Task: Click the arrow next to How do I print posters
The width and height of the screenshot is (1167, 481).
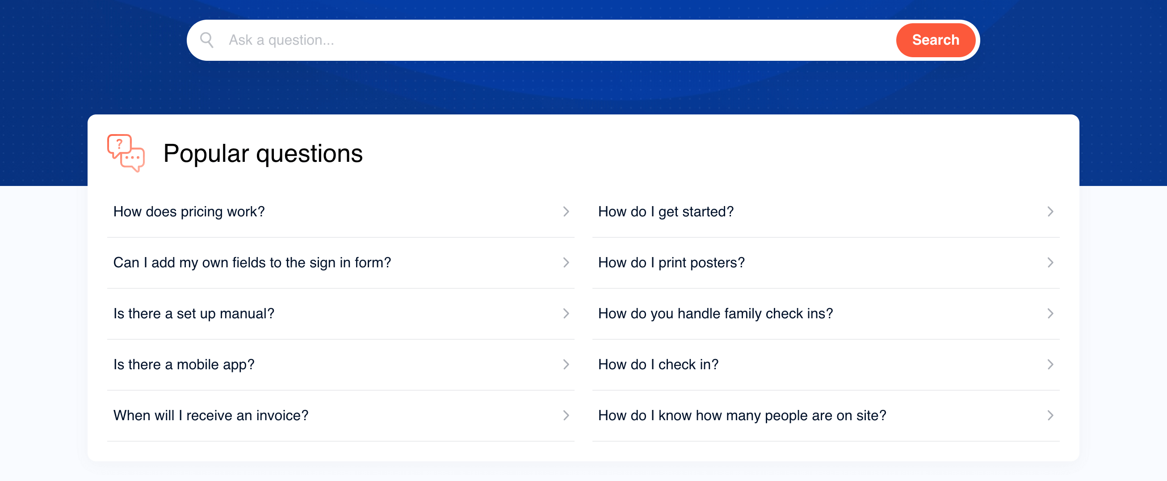Action: click(1050, 262)
